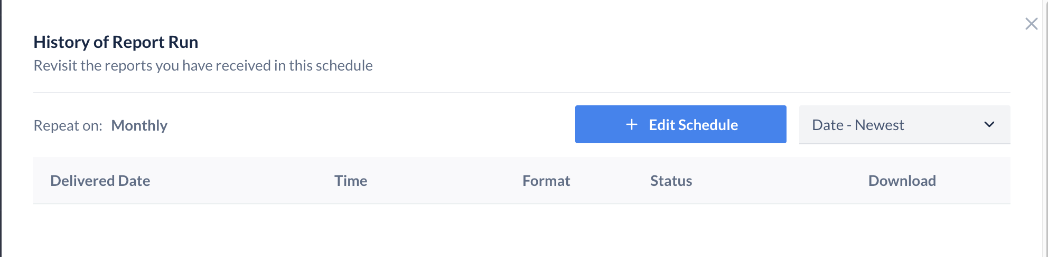1048x257 pixels.
Task: Click the divider line under the subtitle
Action: [x=521, y=92]
